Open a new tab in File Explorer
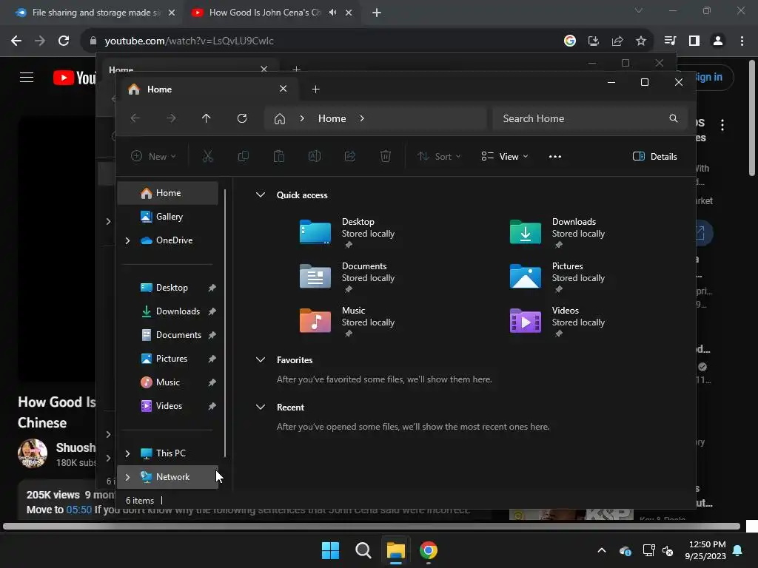The height and width of the screenshot is (568, 758). (315, 89)
